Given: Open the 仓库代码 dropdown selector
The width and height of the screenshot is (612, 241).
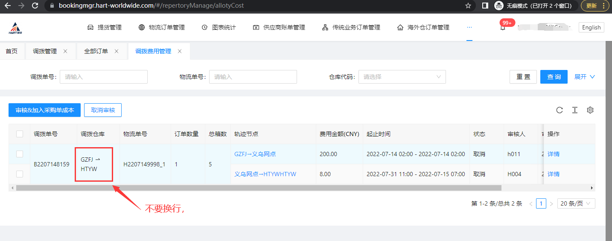Looking at the screenshot, I should click(402, 77).
